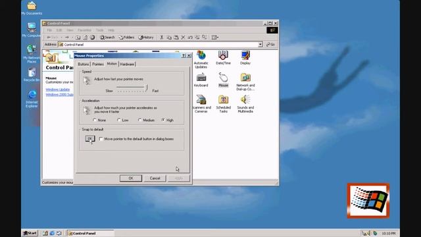The height and width of the screenshot is (237, 421).
Task: Click the Undo toolbar icon
Action: (x=190, y=38)
